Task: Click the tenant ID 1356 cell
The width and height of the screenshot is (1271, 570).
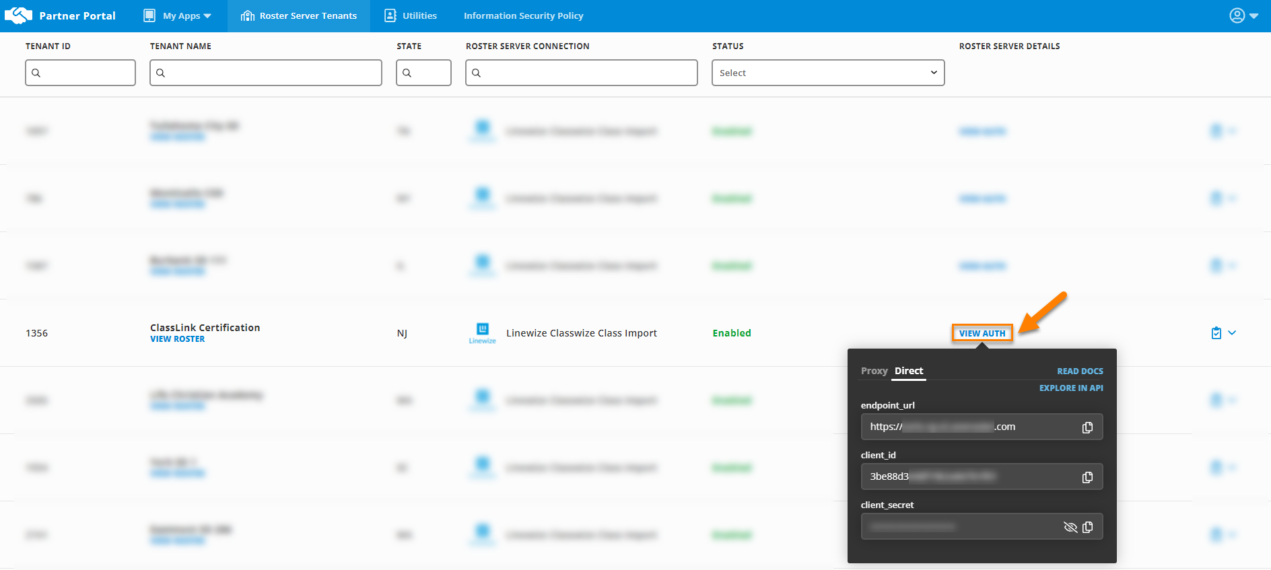Action: pyautogui.click(x=37, y=333)
